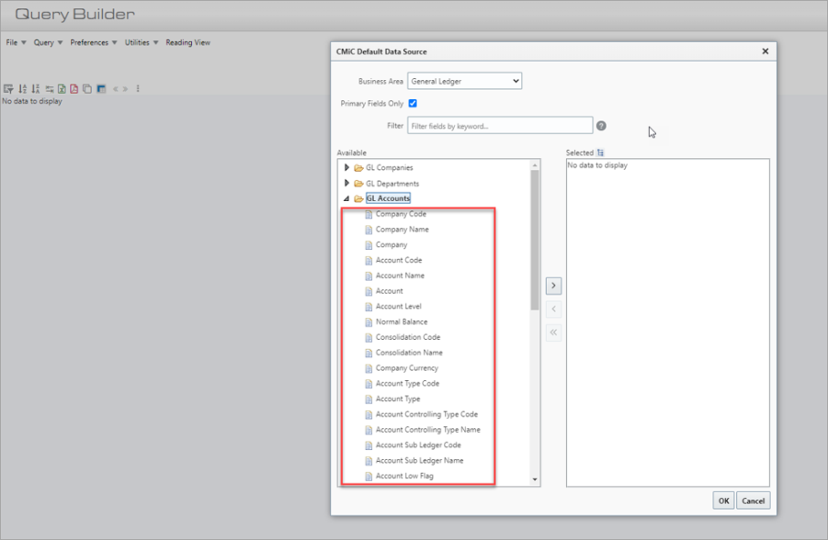Close the CMiC Default Data Source dialog
This screenshot has height=540, width=828.
pyautogui.click(x=766, y=51)
